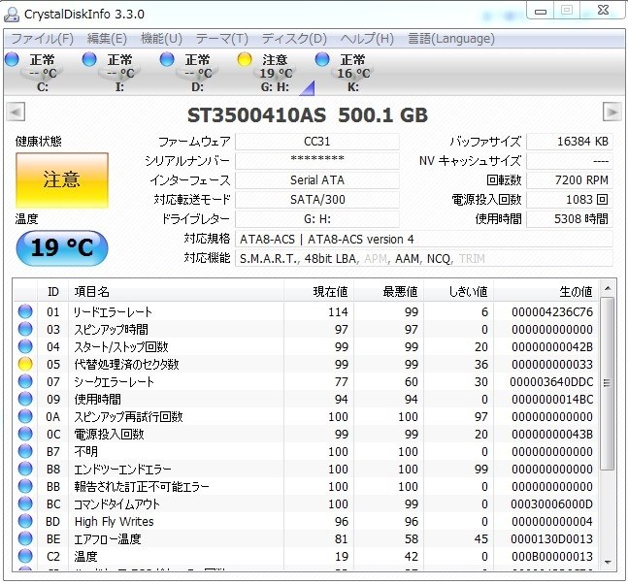Click the 最悪値 column header

coord(388,292)
